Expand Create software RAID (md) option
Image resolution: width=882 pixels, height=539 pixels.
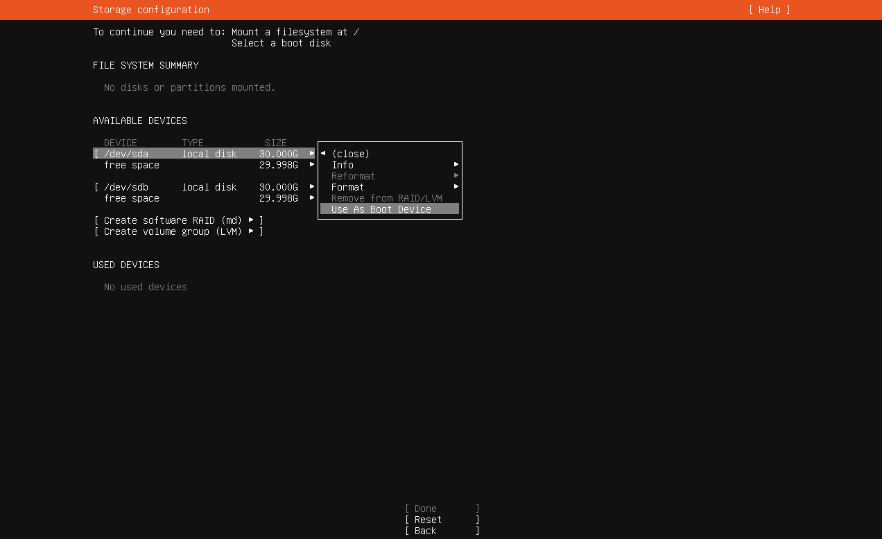(x=179, y=220)
